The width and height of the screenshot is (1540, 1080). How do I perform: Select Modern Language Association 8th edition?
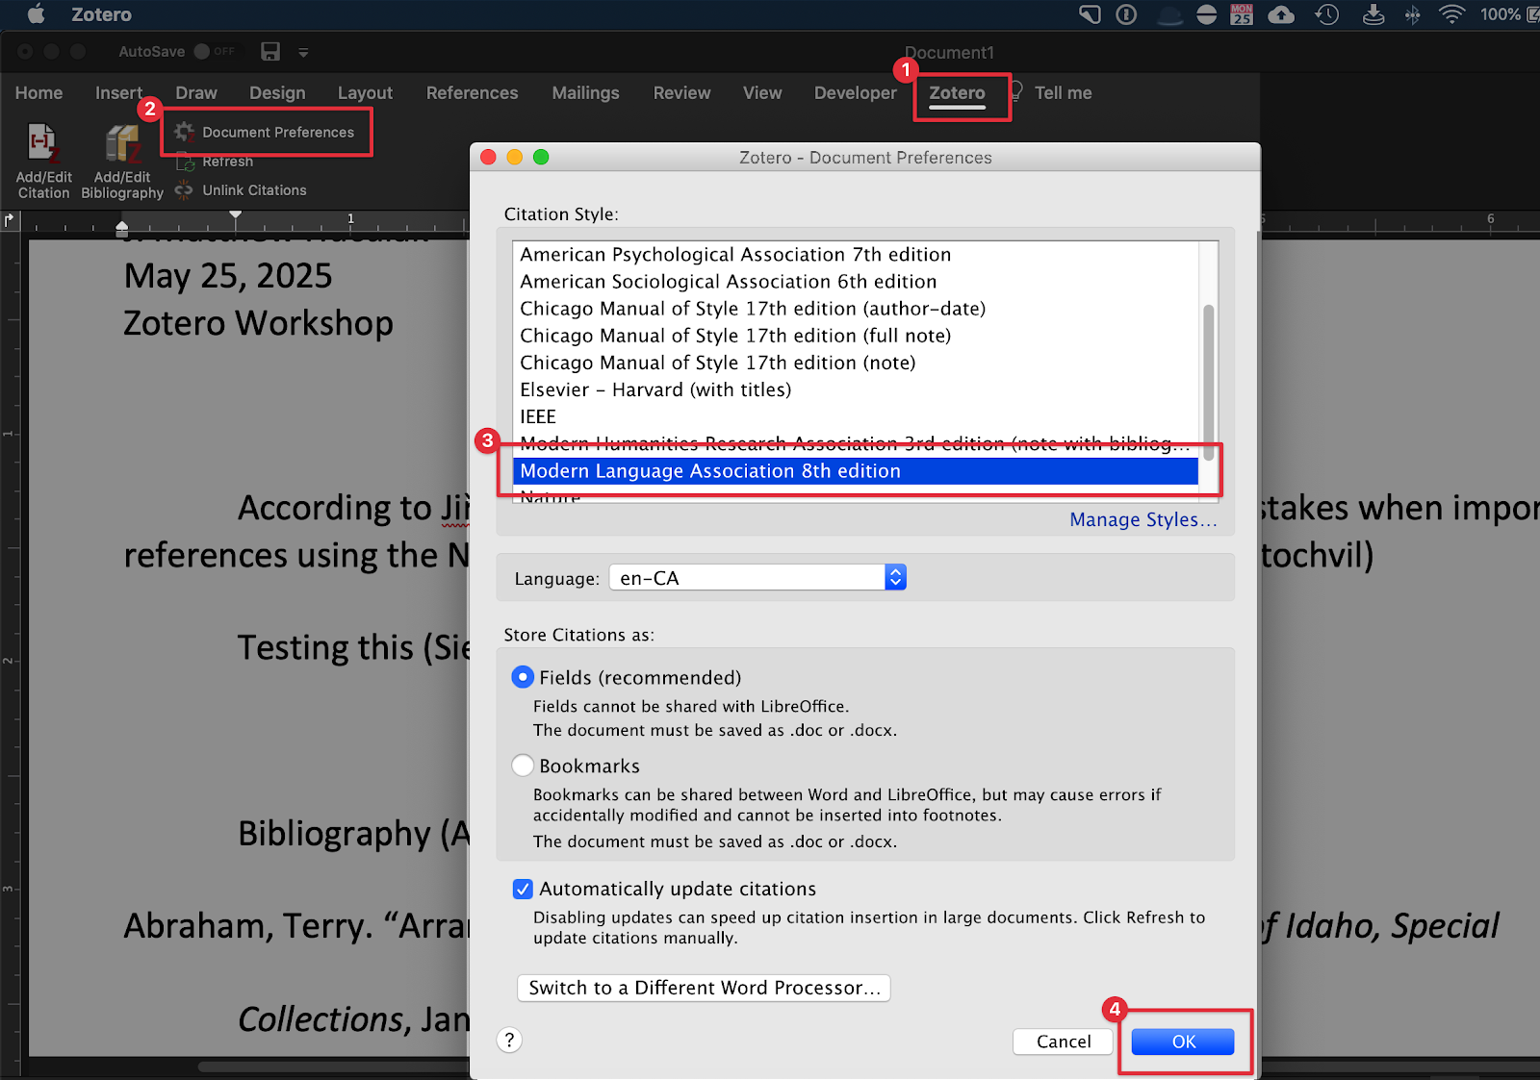click(856, 470)
